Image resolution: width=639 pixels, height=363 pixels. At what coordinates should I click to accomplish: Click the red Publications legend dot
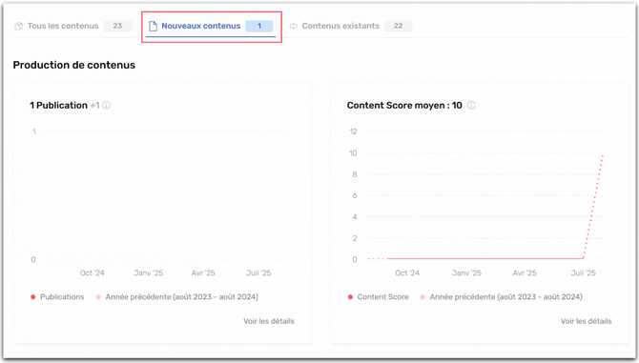coord(33,297)
